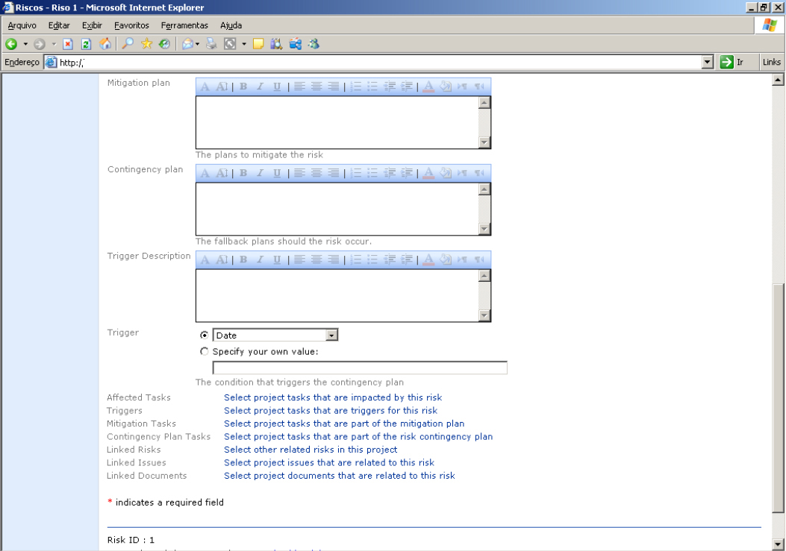The width and height of the screenshot is (786, 551).
Task: Open the Favoritos menu
Action: pyautogui.click(x=131, y=25)
